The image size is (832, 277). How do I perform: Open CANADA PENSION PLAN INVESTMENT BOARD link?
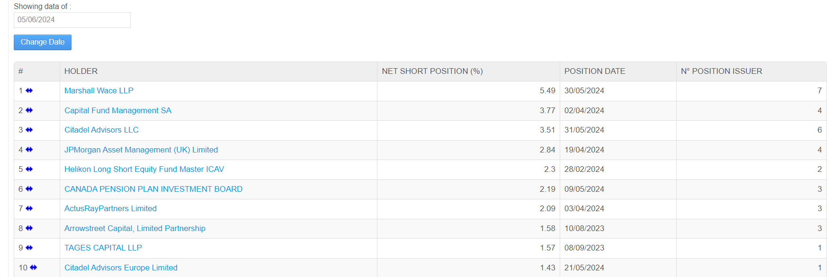click(153, 189)
